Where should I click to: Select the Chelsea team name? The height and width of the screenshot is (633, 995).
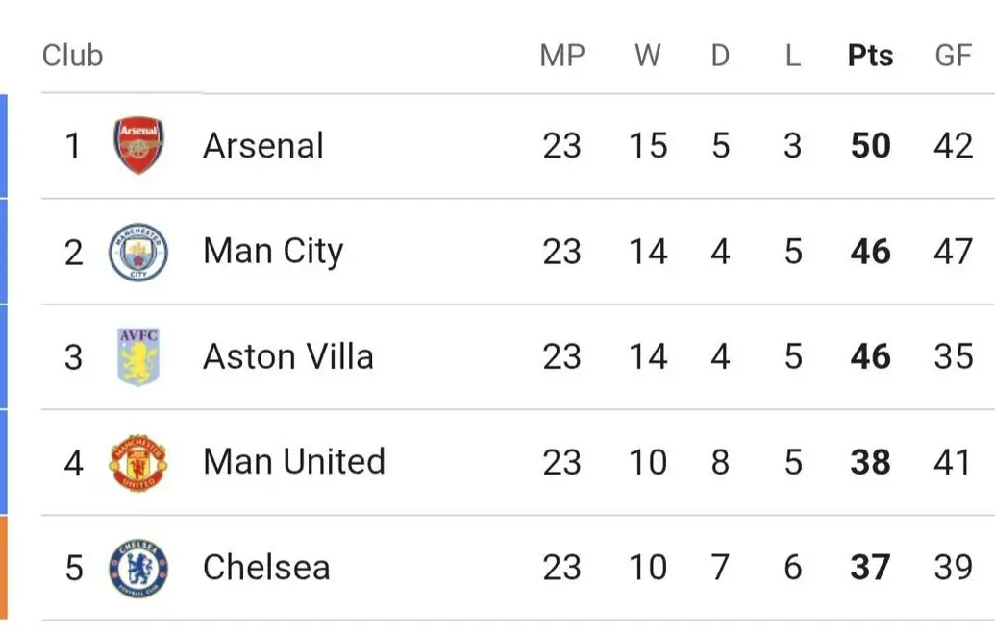coord(266,568)
